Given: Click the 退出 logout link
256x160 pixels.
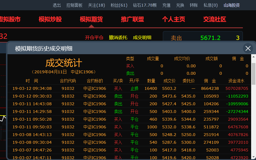Looking at the screenshot, I should (57, 5).
